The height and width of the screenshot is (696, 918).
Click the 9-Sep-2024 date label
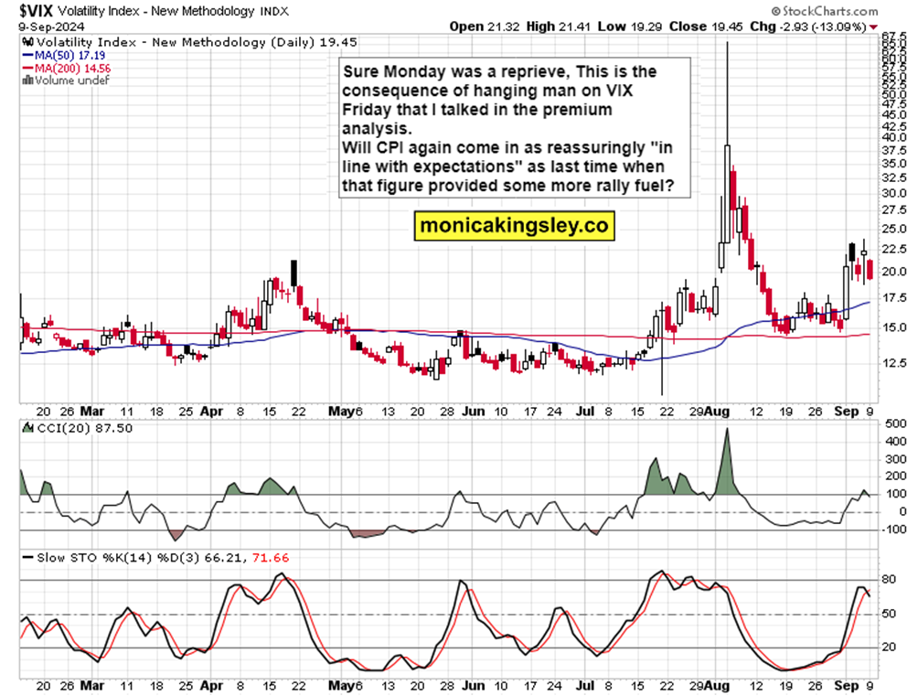(x=51, y=27)
